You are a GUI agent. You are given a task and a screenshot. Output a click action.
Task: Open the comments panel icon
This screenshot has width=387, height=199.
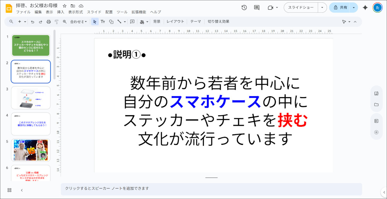(x=257, y=7)
